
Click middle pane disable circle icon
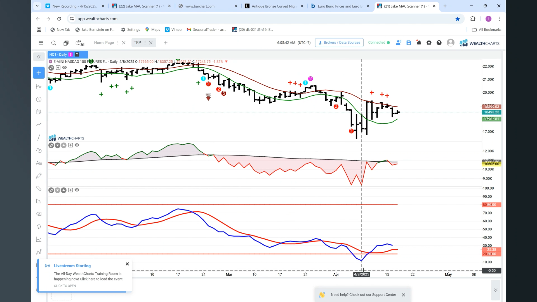click(51, 145)
